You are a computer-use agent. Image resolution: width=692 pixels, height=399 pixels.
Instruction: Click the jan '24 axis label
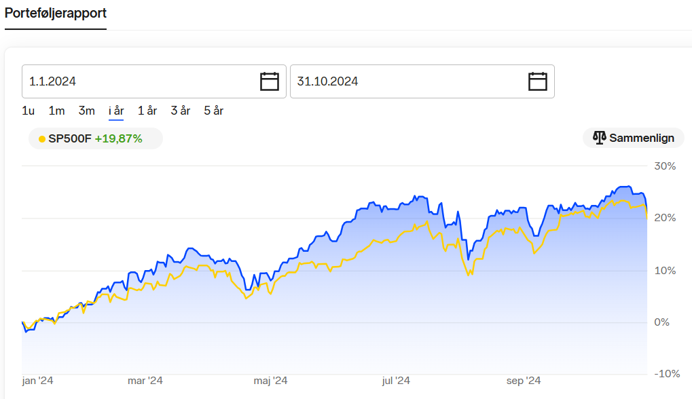tap(37, 381)
